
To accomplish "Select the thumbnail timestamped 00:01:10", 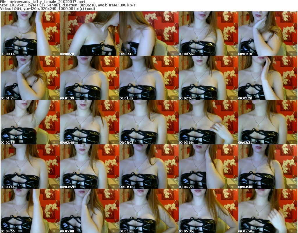I will 268,34.
